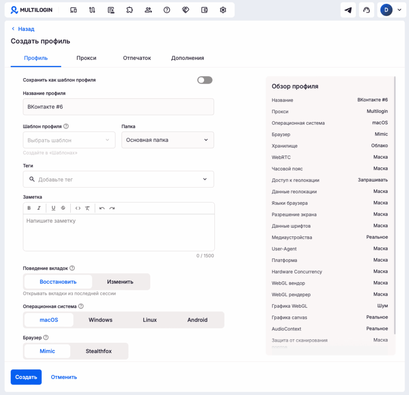Toggle italic formatting in note editor
This screenshot has height=395, width=409.
pyautogui.click(x=39, y=208)
